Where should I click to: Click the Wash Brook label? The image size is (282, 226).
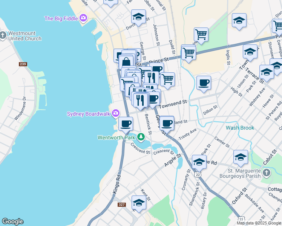(x=240, y=128)
